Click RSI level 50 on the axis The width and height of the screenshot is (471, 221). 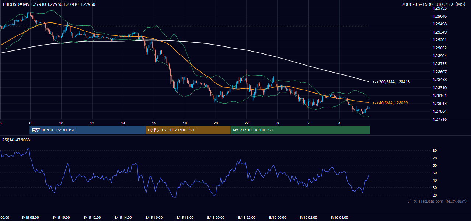point(435,173)
